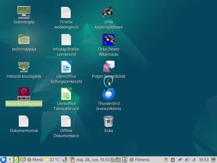Image resolution: width=217 pixels, height=163 pixels.
Task: Click the power switch icon in the panel
Action: click(9, 160)
